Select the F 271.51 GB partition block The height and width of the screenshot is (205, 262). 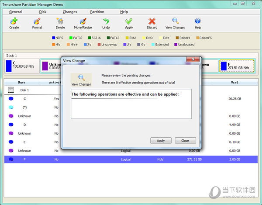[x=237, y=66]
